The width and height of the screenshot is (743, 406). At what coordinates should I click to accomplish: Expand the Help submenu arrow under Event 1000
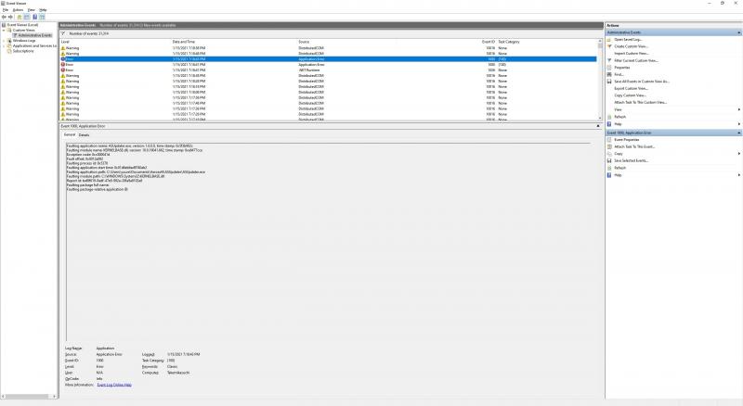click(738, 175)
